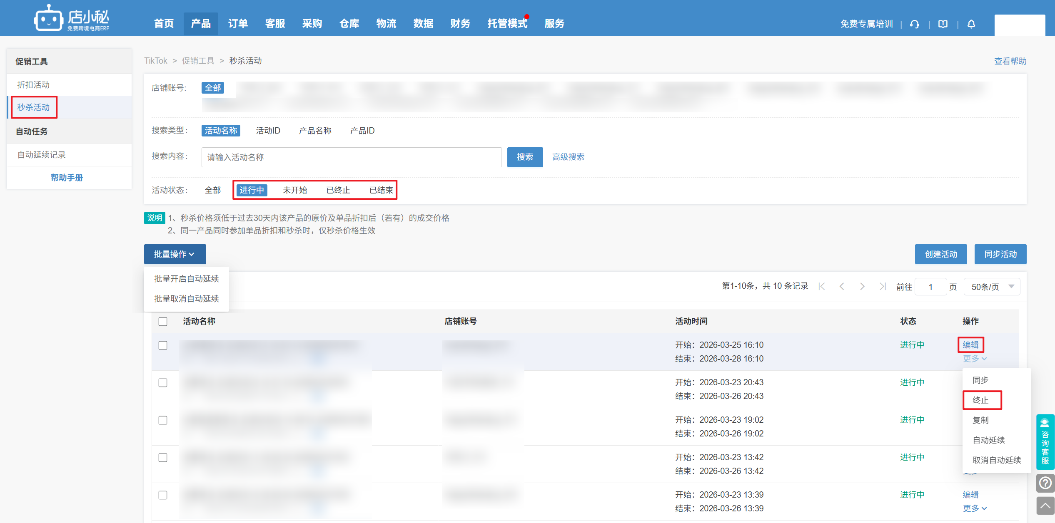Image resolution: width=1055 pixels, height=523 pixels.
Task: Filter activity status by 未开始
Action: tap(294, 190)
